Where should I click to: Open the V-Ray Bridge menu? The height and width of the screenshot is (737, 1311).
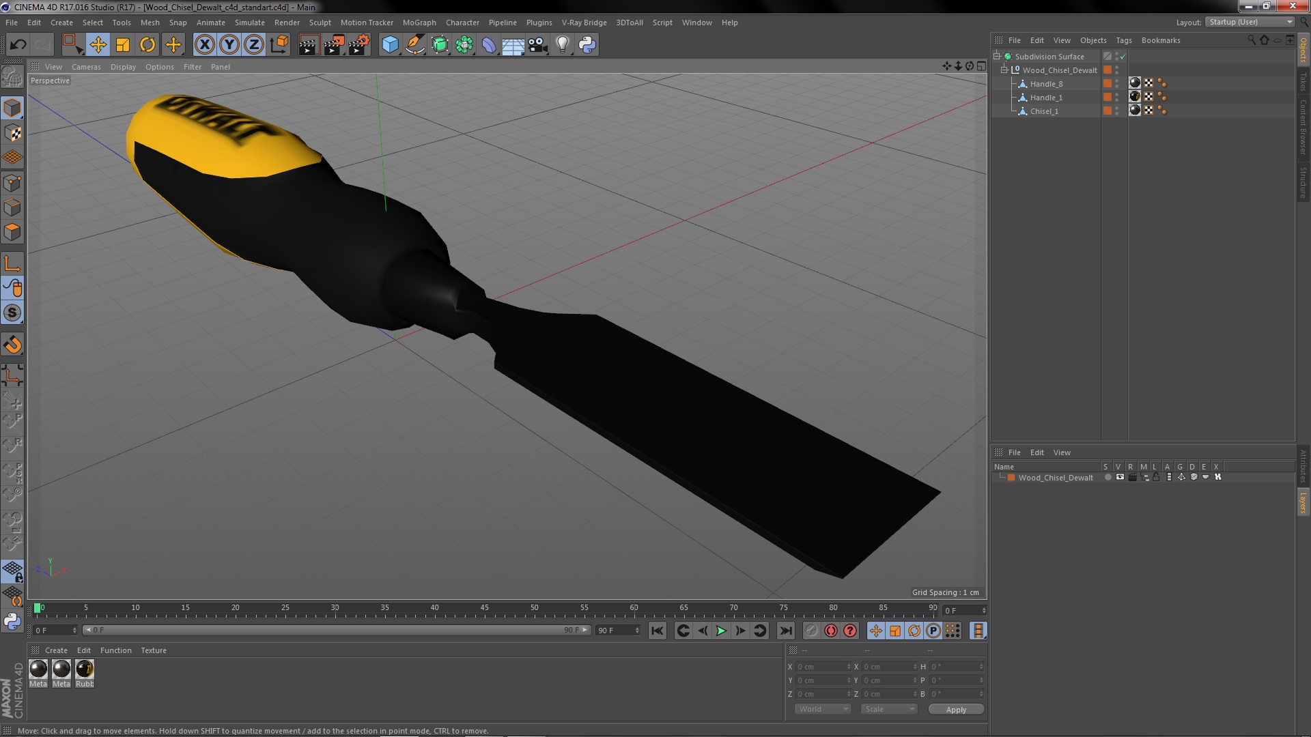(584, 23)
